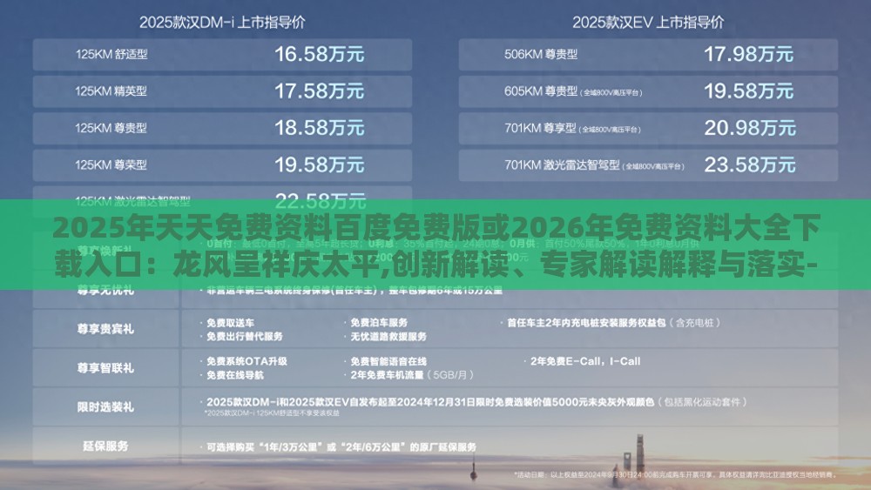
Task: Click the 限时选装礼 row header
Action: [x=105, y=407]
